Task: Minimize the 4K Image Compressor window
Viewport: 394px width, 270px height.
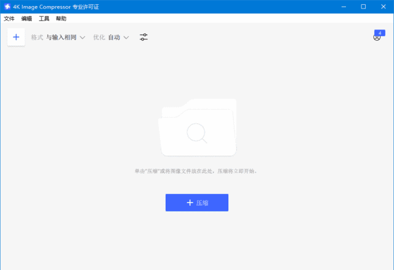Action: pyautogui.click(x=344, y=7)
